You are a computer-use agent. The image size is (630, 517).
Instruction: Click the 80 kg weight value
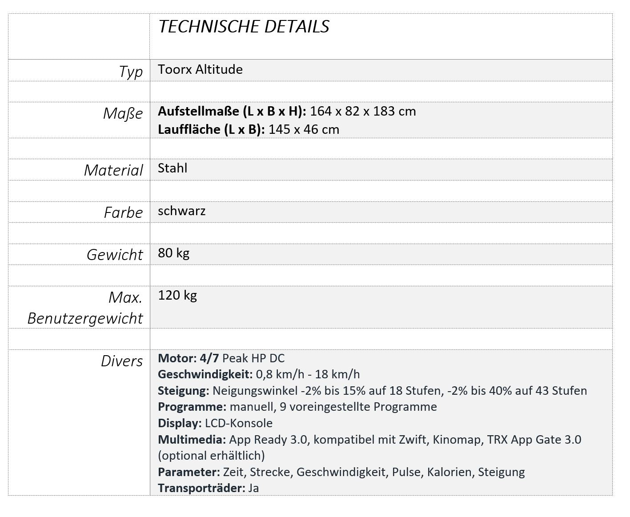(173, 253)
